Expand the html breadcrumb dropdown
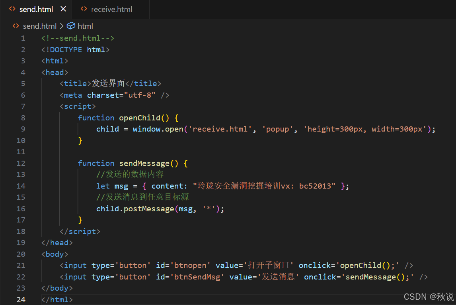Viewport: 456px width, 305px height. (x=85, y=26)
